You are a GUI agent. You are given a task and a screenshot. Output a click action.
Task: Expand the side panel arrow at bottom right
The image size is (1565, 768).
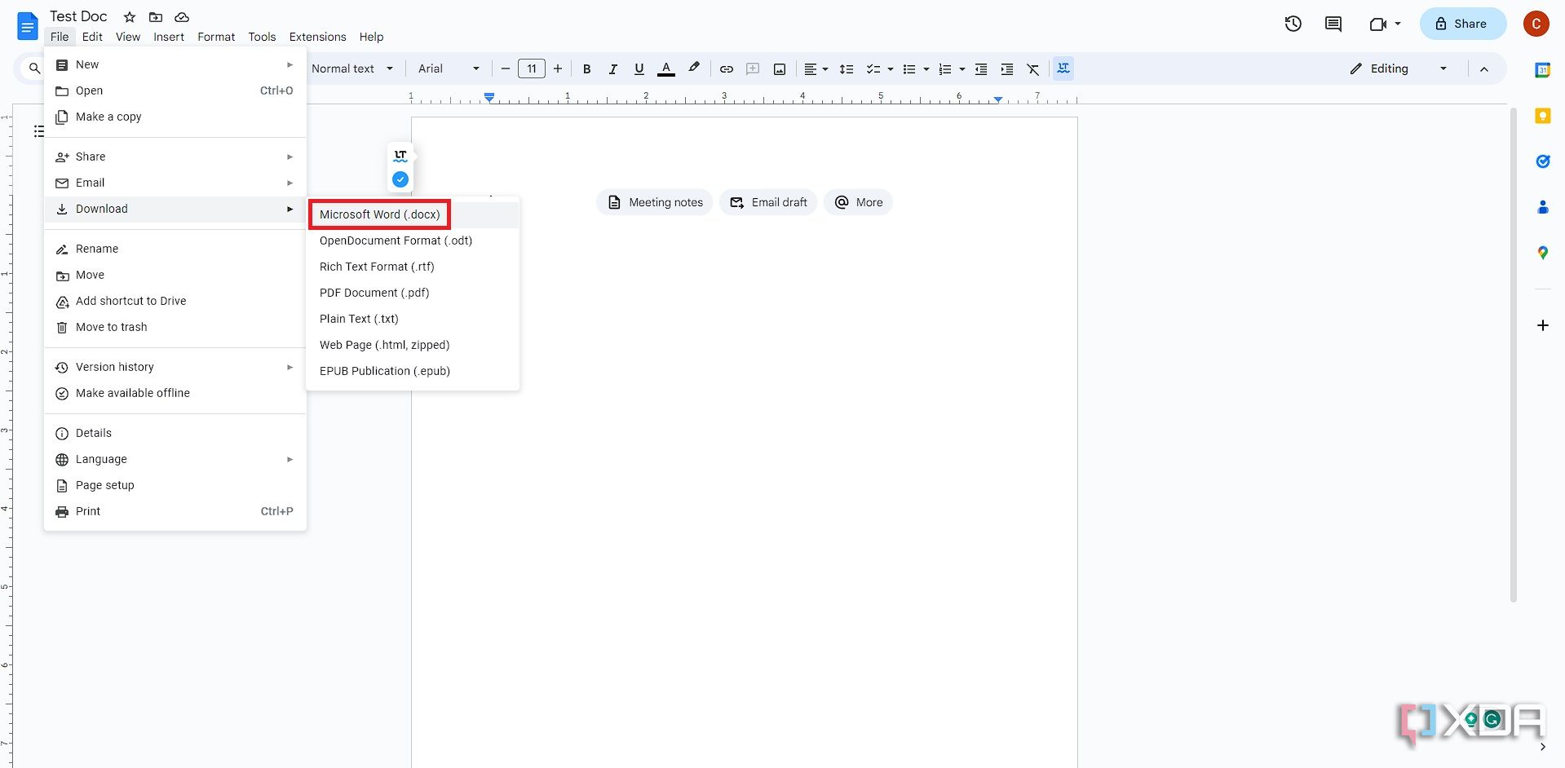[x=1542, y=746]
